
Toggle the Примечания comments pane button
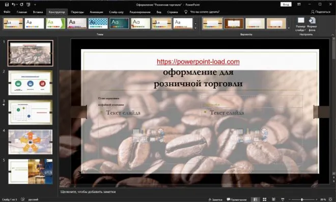coord(237,199)
